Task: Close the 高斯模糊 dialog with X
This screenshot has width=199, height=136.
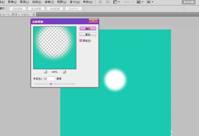Action: click(x=93, y=20)
